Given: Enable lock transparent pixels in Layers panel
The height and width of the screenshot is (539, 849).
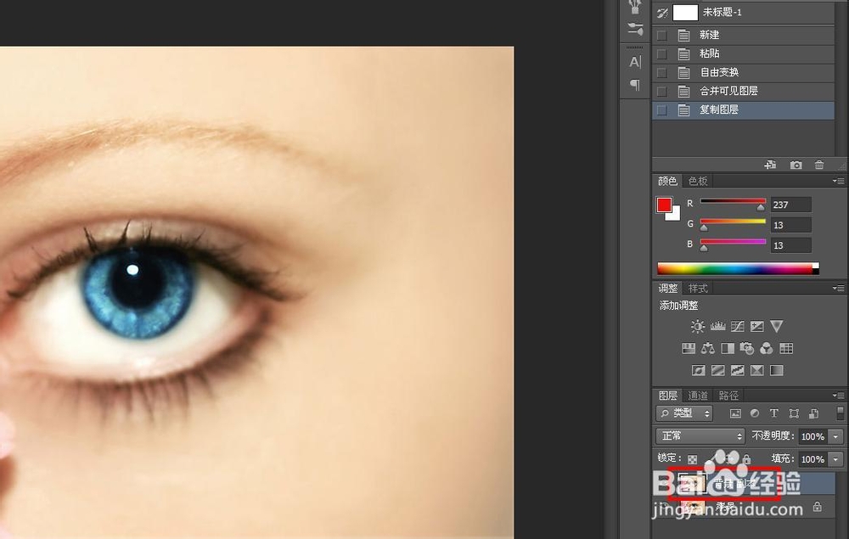Looking at the screenshot, I should (x=694, y=458).
